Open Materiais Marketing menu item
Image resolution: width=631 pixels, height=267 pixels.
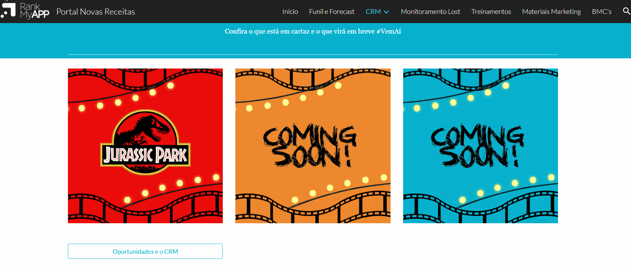(551, 12)
